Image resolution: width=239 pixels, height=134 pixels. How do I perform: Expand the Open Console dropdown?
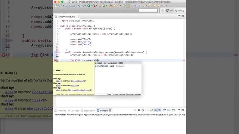(x=176, y=110)
